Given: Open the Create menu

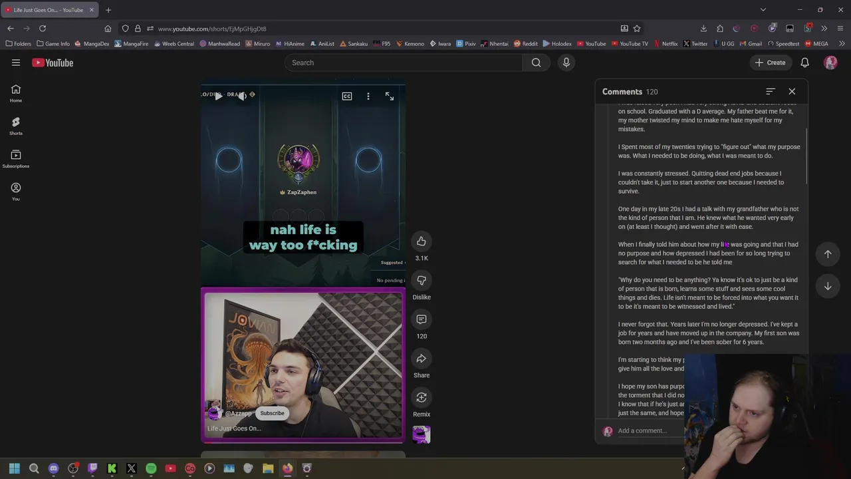Looking at the screenshot, I should click(x=770, y=63).
